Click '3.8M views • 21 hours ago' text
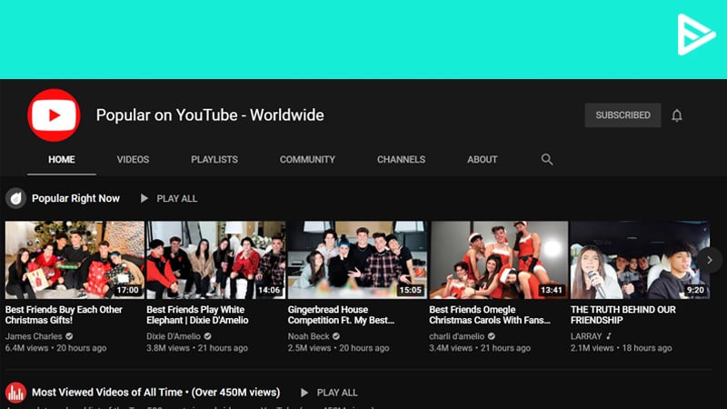 coord(197,348)
